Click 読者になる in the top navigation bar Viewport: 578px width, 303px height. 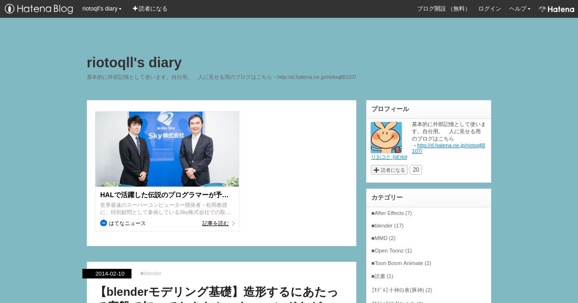point(150,9)
